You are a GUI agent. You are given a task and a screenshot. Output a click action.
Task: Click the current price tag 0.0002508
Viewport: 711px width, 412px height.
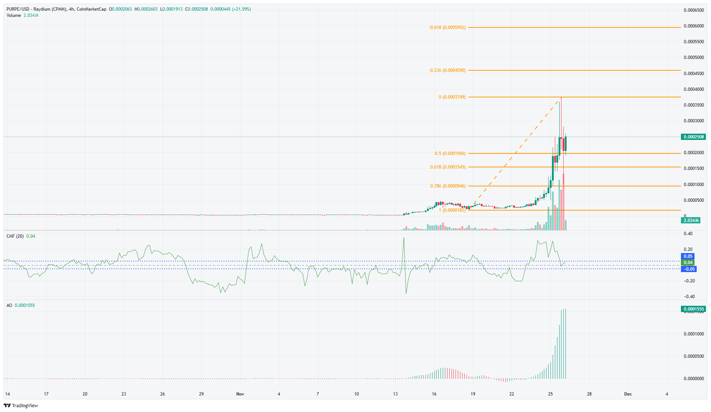[693, 137]
